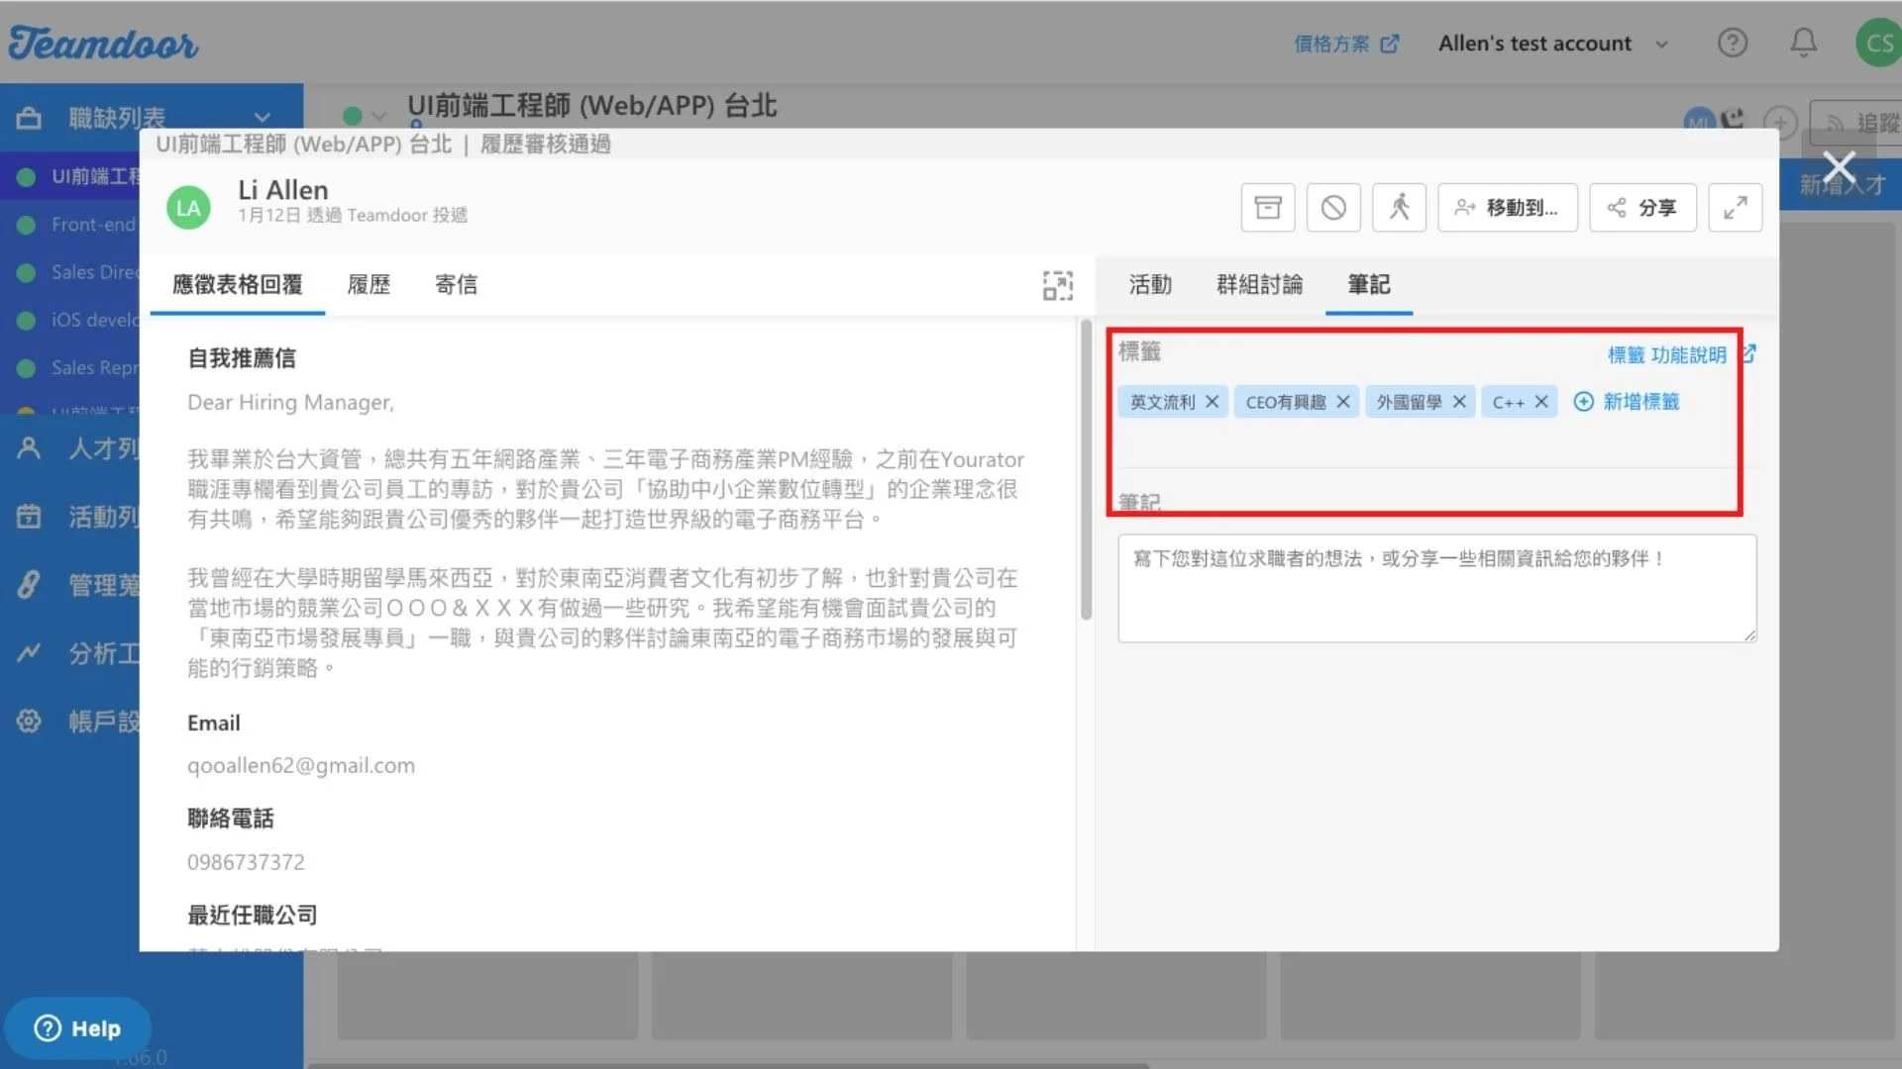Open the 移動到... dropdown

(1507, 208)
